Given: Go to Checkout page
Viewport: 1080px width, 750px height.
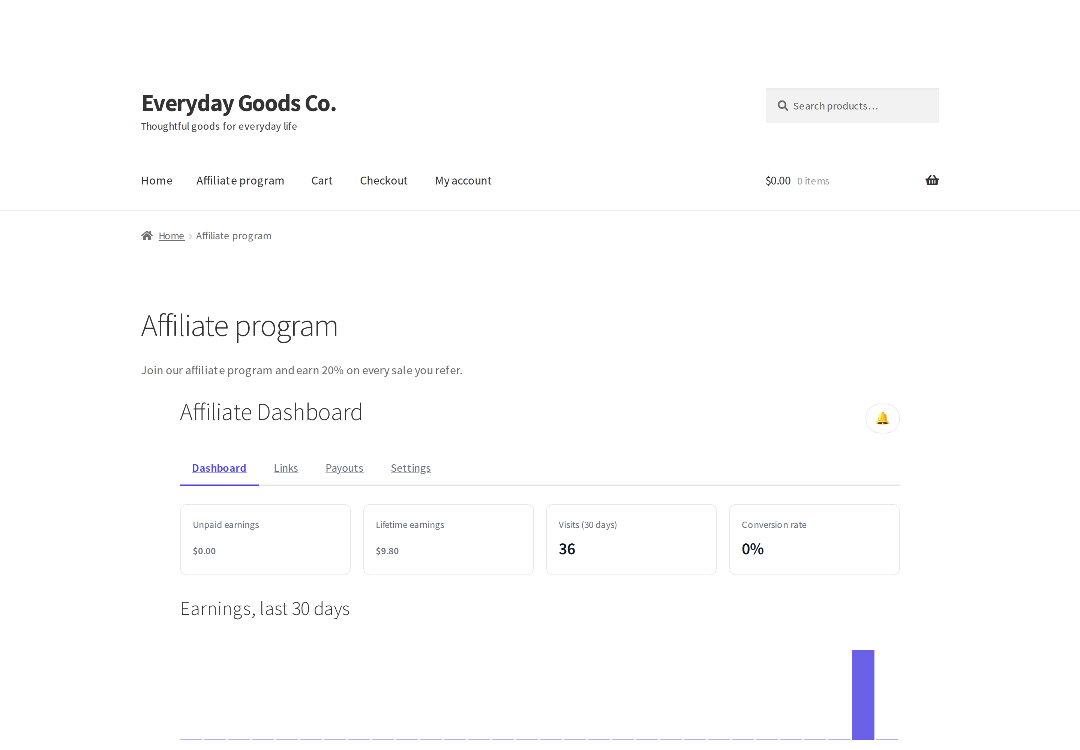Looking at the screenshot, I should [384, 180].
